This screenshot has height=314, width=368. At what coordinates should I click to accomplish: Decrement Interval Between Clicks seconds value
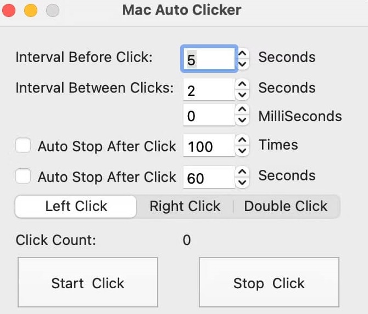pos(242,94)
